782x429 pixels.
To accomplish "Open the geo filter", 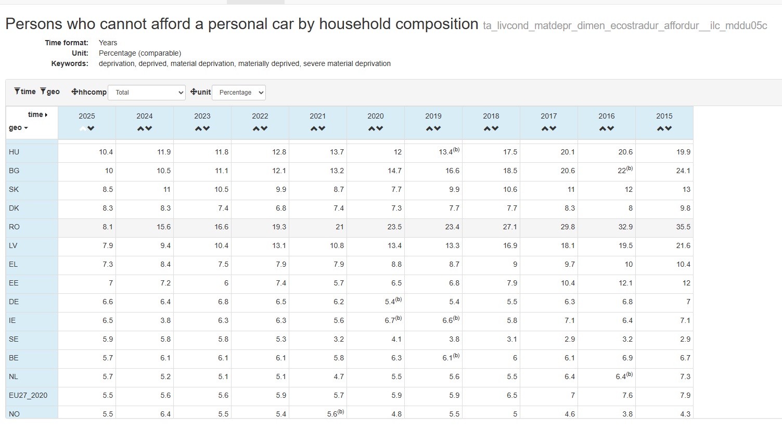I will point(50,92).
